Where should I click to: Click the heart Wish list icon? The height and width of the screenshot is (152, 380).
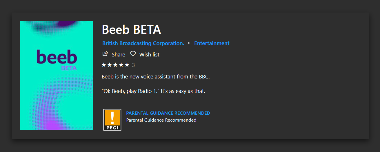click(x=133, y=54)
